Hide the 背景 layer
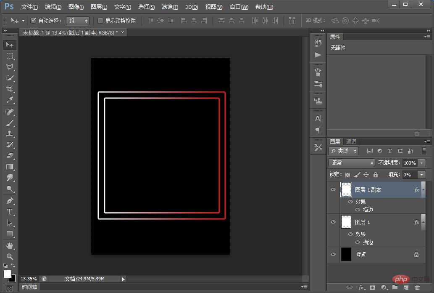 (x=333, y=254)
